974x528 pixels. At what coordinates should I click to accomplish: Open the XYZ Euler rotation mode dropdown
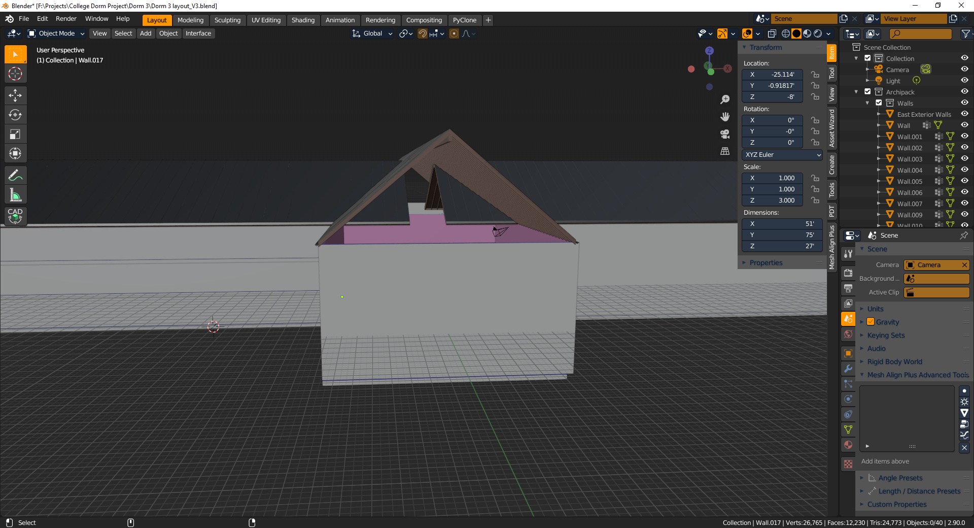pyautogui.click(x=782, y=155)
